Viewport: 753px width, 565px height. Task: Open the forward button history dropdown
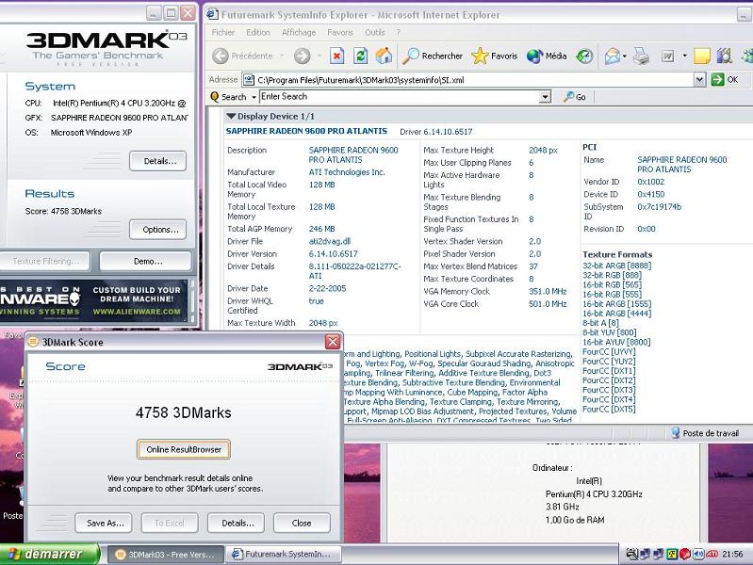pos(319,56)
